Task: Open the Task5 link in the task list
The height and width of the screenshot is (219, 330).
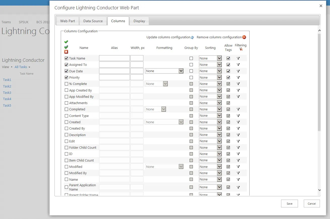Action: point(7,105)
